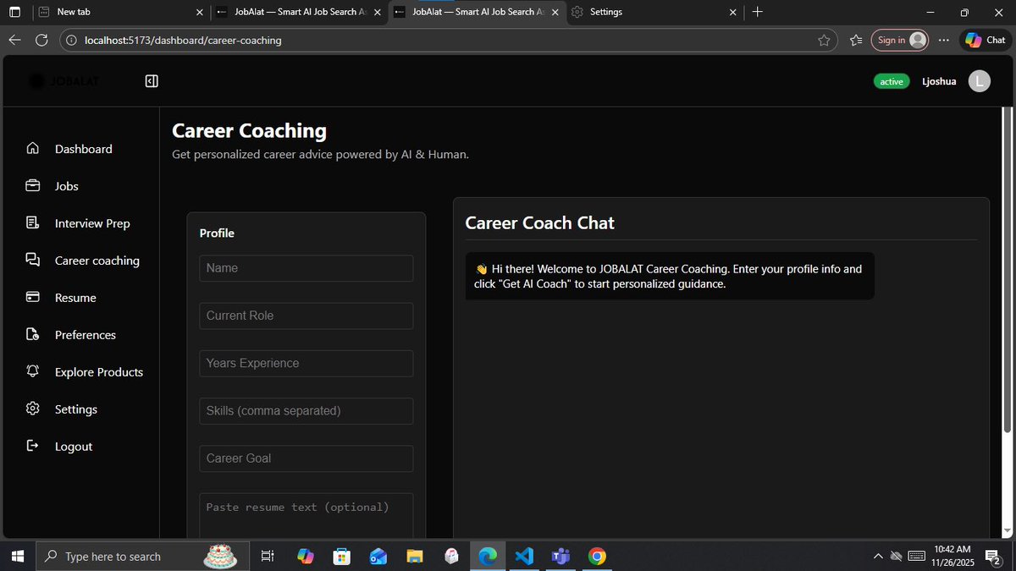Click the Skills comma separated field
This screenshot has height=571, width=1016.
tap(306, 410)
